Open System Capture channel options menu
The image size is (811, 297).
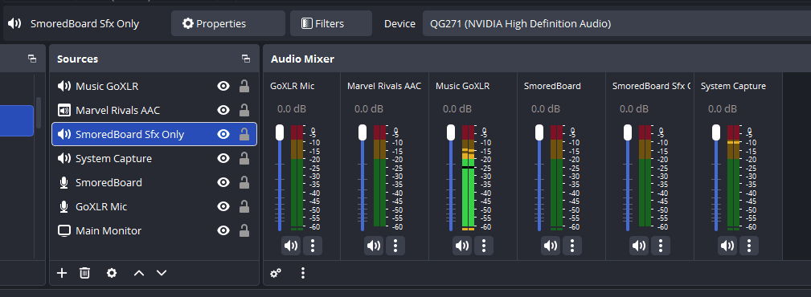(749, 246)
